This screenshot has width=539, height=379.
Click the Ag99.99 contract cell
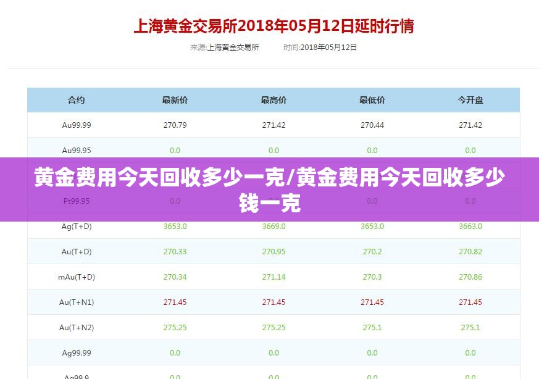[77, 353]
